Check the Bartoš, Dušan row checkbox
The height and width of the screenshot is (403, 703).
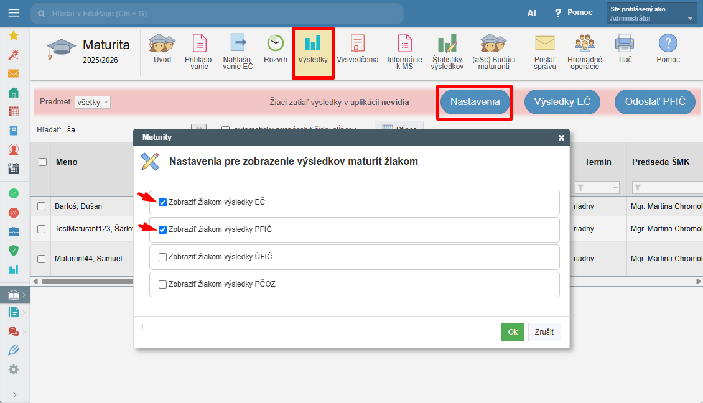41,206
